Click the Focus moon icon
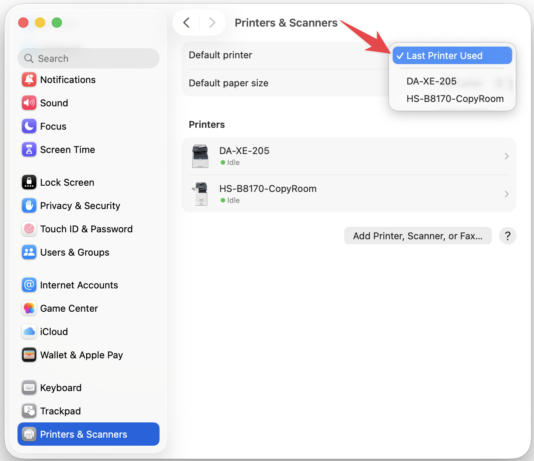The image size is (534, 461). pos(29,126)
